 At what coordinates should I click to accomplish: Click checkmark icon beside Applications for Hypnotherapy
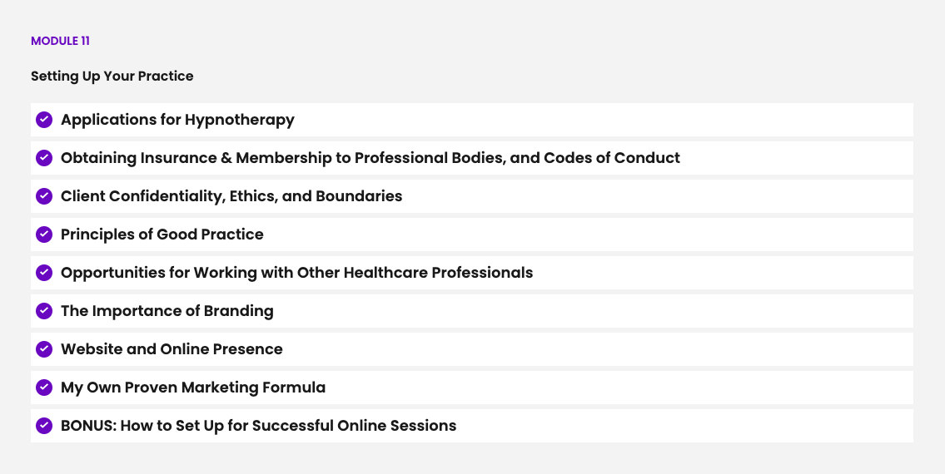click(x=44, y=120)
